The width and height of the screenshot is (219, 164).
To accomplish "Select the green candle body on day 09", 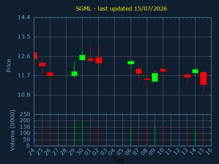I will (155, 77).
